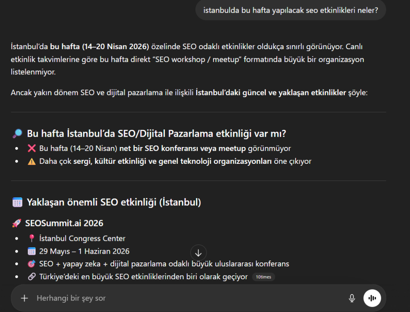
Task: Click the calendar emoji beside the event dates
Action: pos(31,251)
